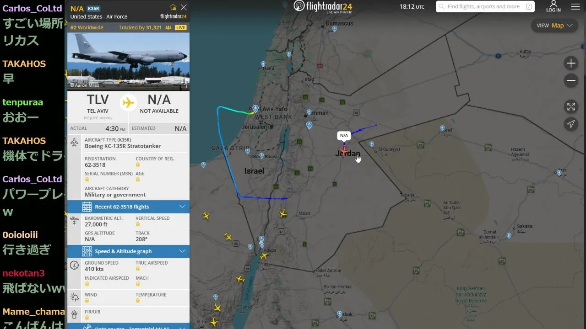
Task: Select the red tracked aircraft over Jordan
Action: pos(344,151)
